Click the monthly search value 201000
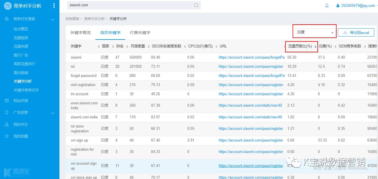Screen dimensions: 378x179 (135, 66)
